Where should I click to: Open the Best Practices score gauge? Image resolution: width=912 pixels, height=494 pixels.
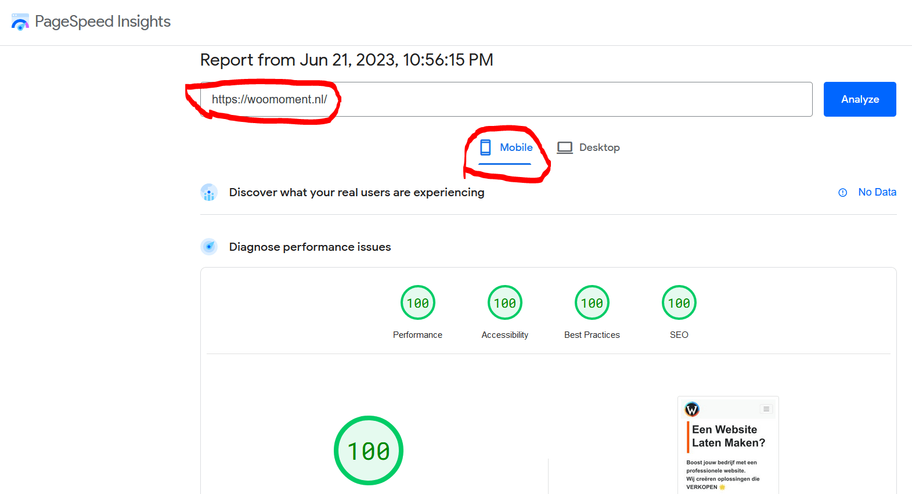coord(592,302)
